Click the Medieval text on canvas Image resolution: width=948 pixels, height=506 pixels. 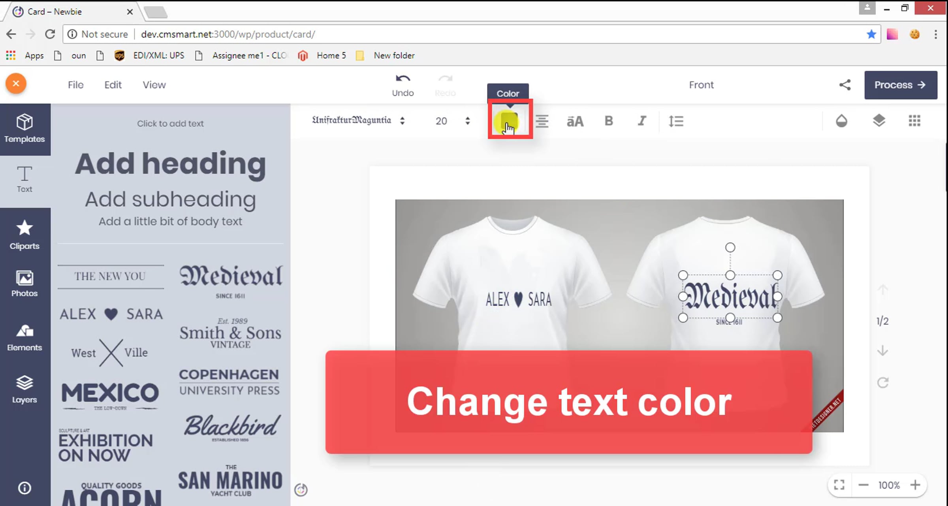point(731,296)
